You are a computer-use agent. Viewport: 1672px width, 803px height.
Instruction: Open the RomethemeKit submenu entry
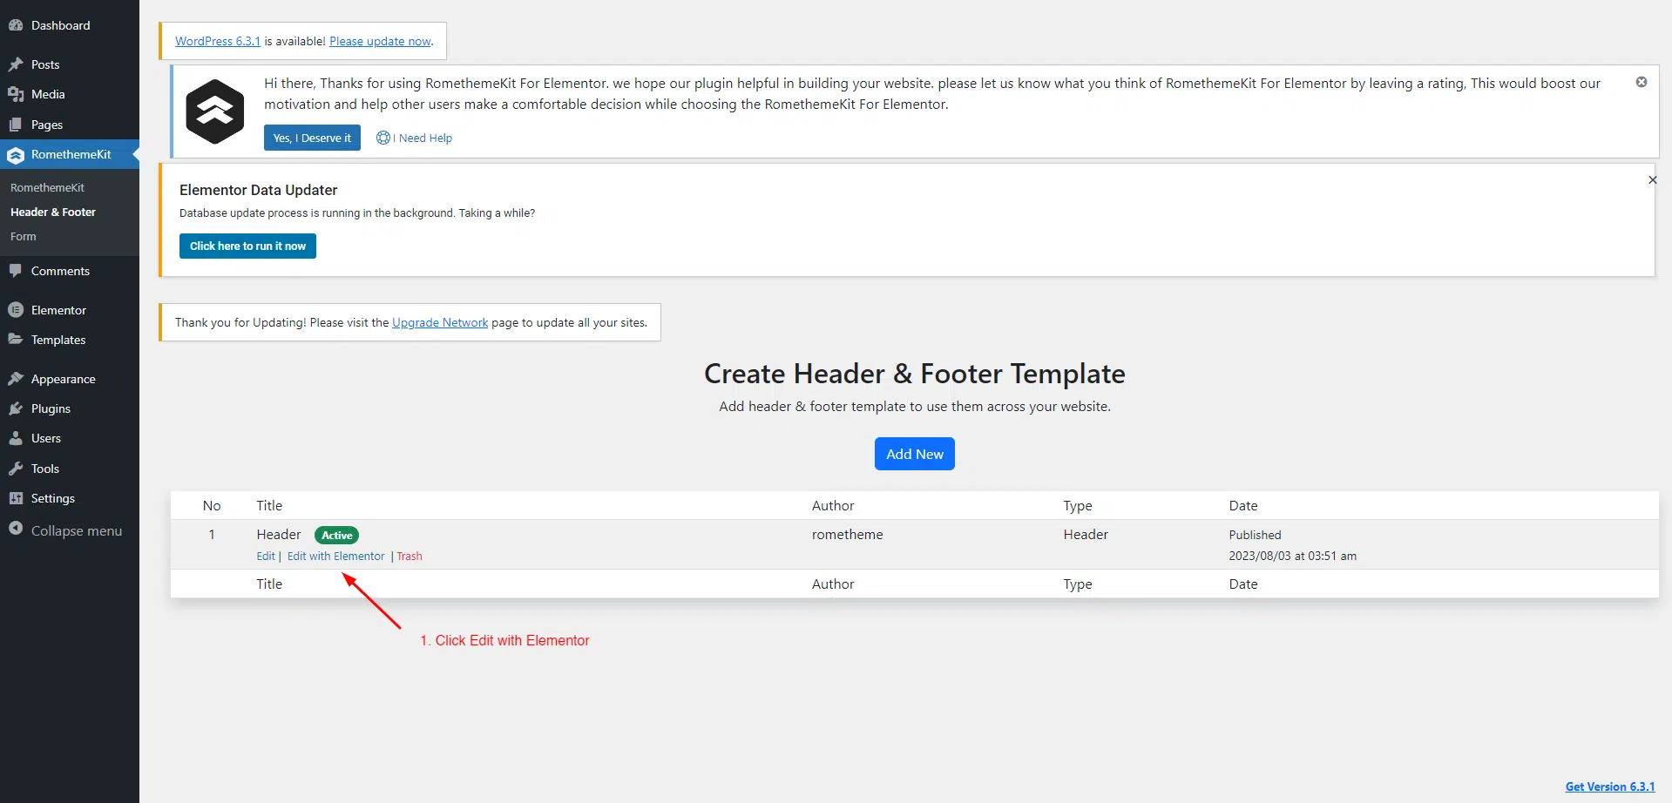(47, 187)
